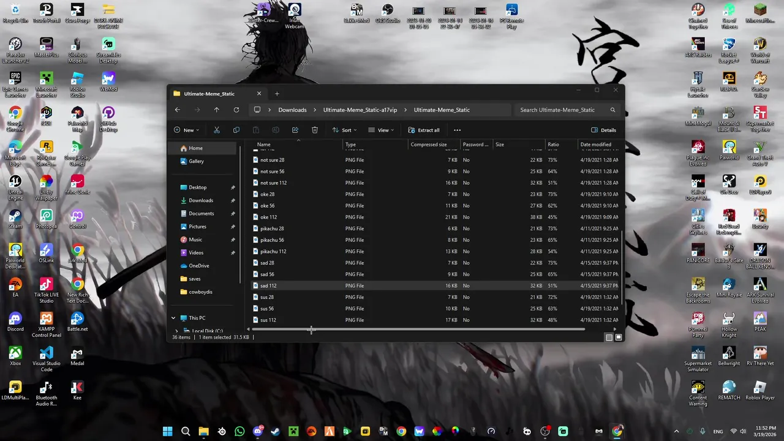This screenshot has width=784, height=441.
Task: Expand the chevron after Downloads in breadcrumb
Action: click(x=315, y=110)
